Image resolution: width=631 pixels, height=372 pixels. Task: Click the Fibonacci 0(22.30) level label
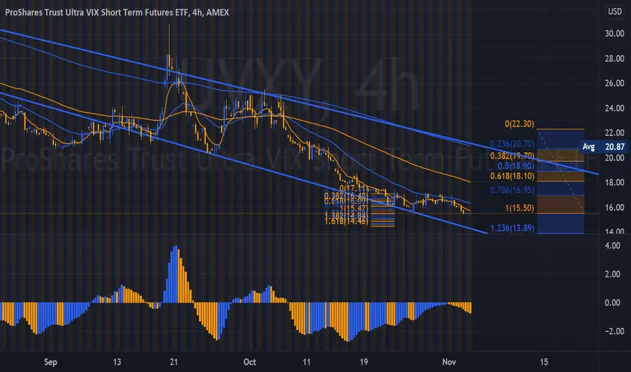(x=519, y=124)
